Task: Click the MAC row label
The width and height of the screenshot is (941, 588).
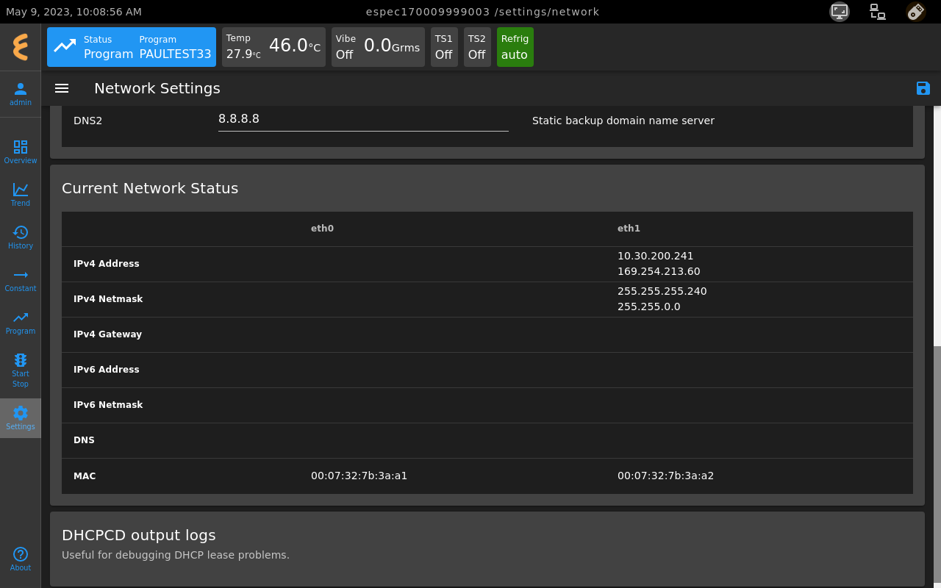Action: [85, 476]
